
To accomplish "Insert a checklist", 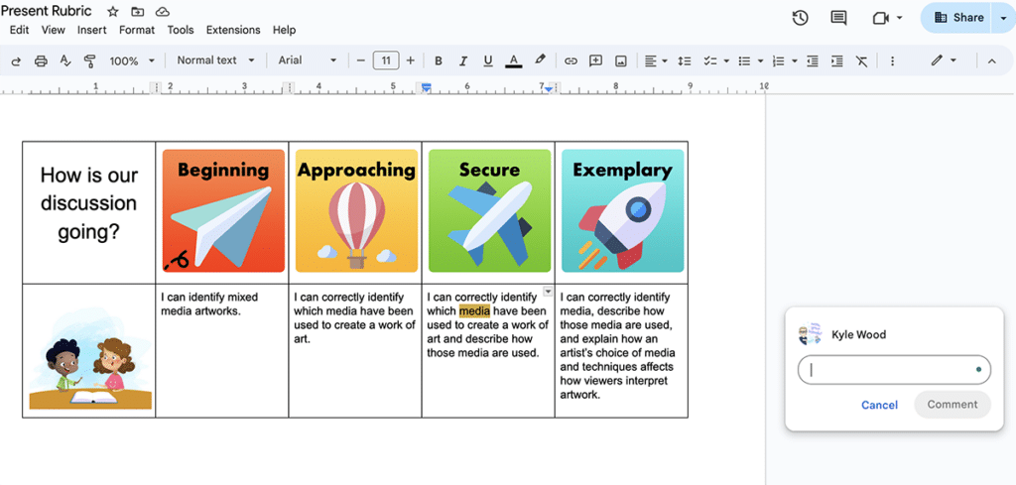I will 710,61.
